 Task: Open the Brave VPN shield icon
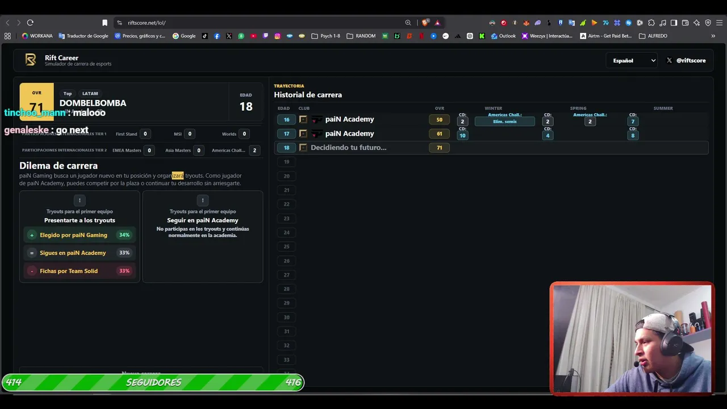(708, 23)
